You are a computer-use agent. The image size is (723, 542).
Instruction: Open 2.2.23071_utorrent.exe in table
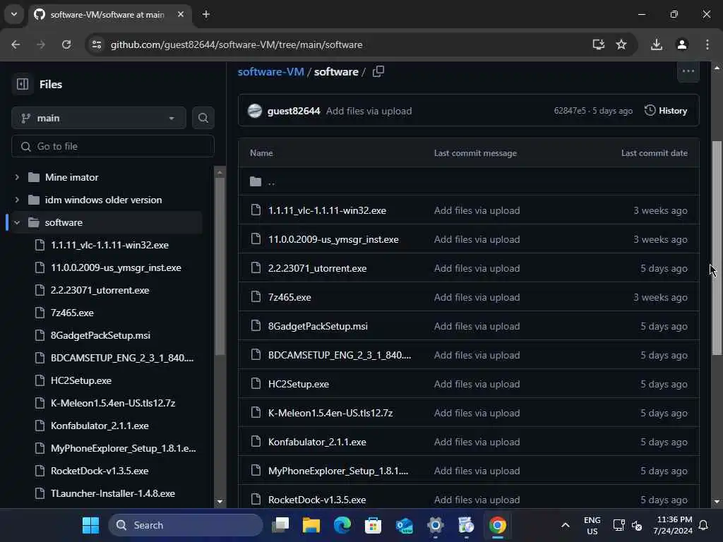point(317,268)
